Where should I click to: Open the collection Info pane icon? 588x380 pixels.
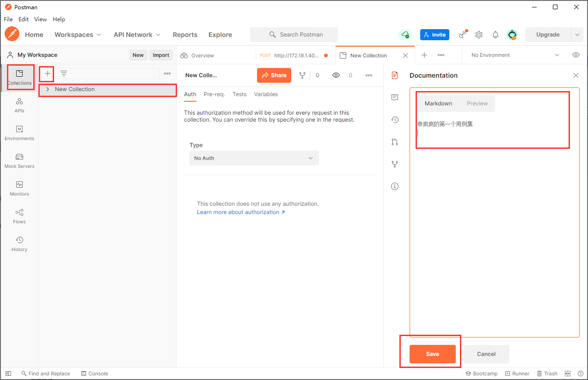tap(395, 186)
